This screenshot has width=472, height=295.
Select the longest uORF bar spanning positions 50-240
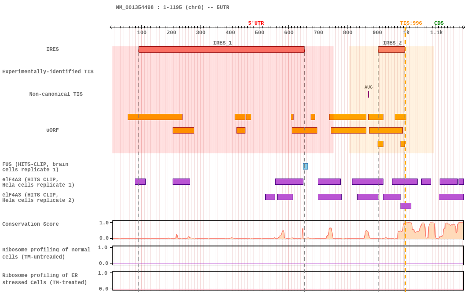click(155, 117)
